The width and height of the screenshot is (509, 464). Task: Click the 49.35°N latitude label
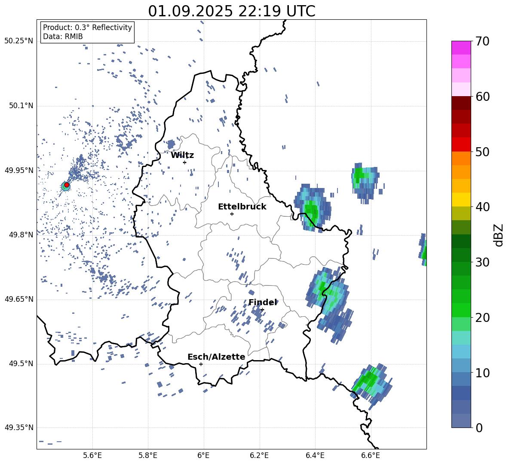pos(19,428)
